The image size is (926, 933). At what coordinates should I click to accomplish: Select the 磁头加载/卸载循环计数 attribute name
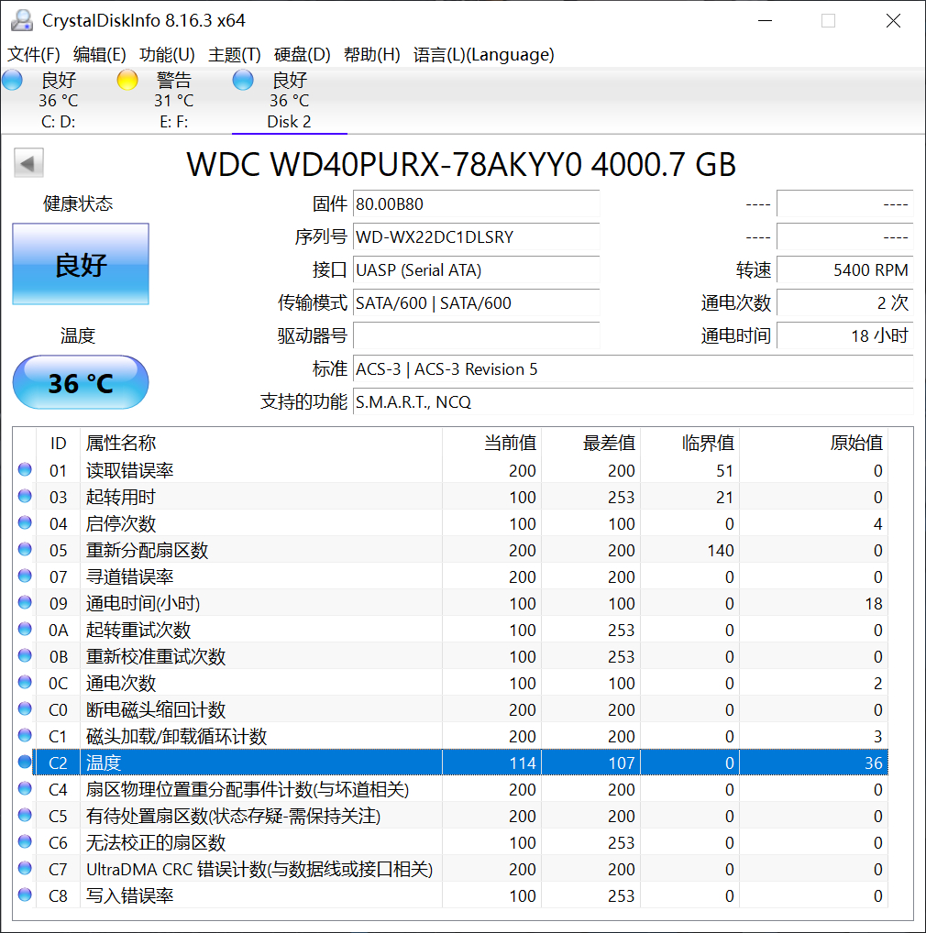pyautogui.click(x=176, y=736)
